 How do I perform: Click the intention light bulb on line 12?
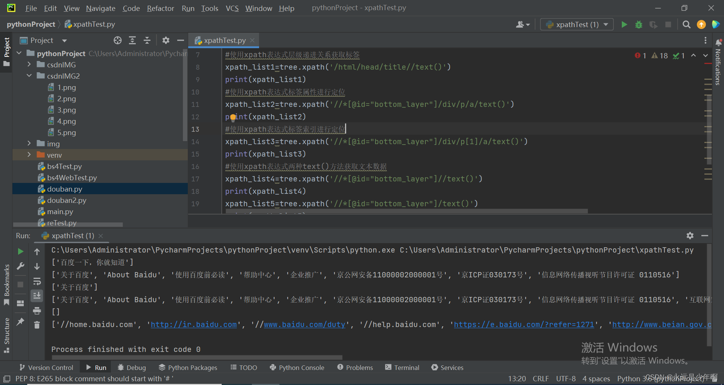(233, 117)
